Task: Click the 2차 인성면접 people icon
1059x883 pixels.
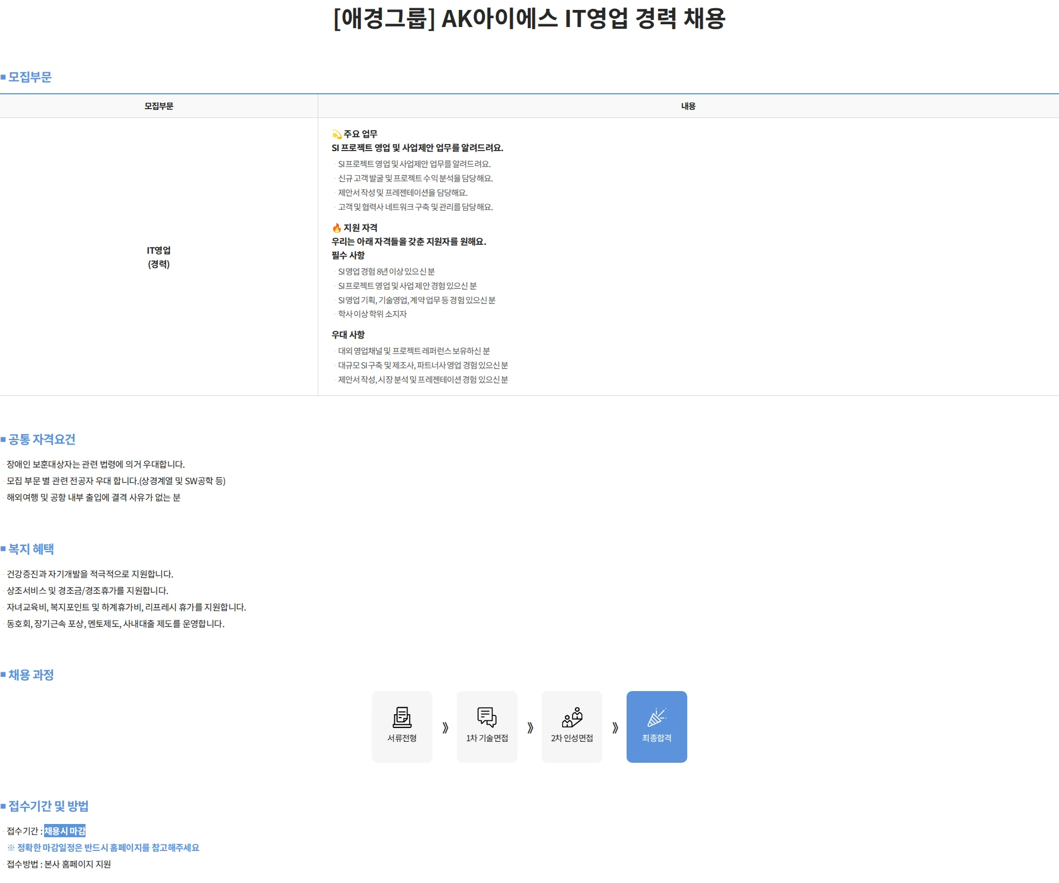Action: click(572, 717)
